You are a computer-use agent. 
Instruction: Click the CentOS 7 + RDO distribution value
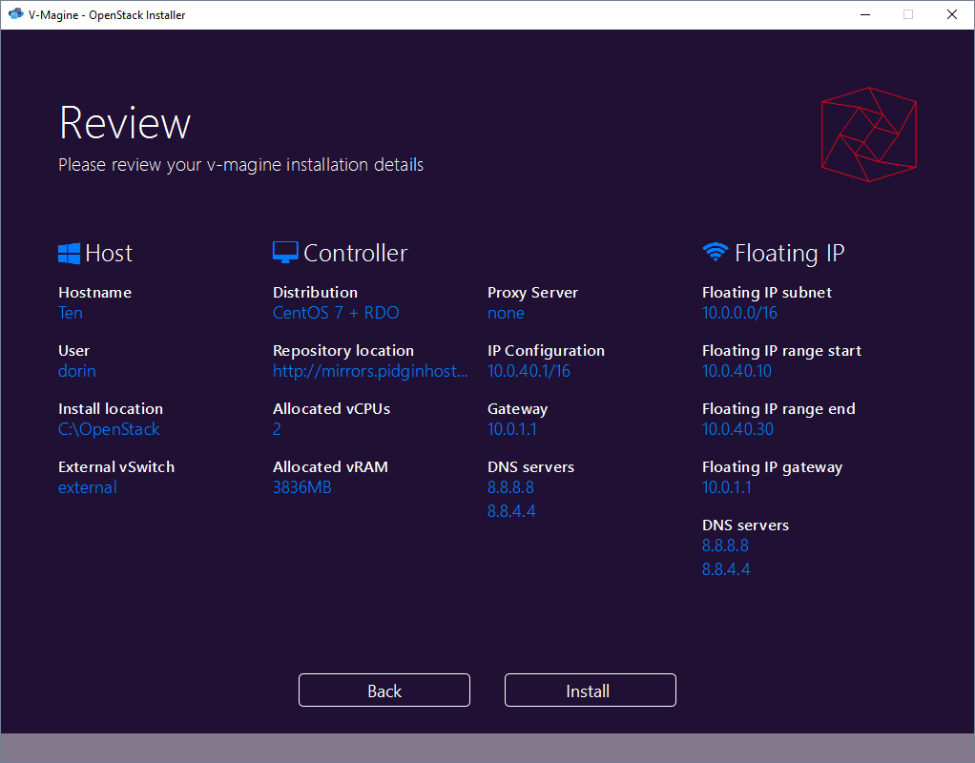336,313
